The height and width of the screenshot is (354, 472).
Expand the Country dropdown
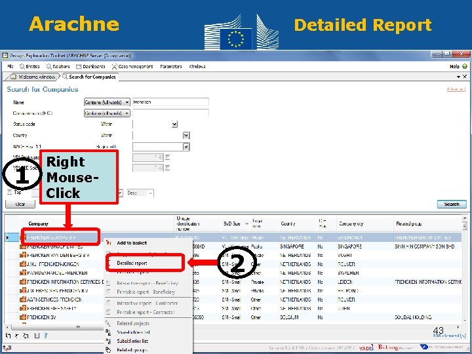point(186,136)
